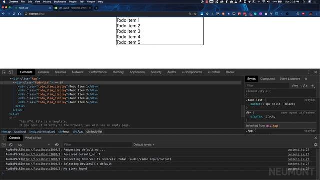320x180 pixels.
Task: Open macOS Spotlight search icon
Action: pos(304,2)
